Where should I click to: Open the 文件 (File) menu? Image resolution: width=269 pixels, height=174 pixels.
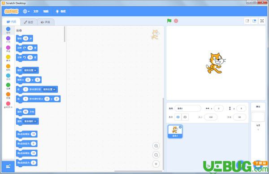pos(36,11)
